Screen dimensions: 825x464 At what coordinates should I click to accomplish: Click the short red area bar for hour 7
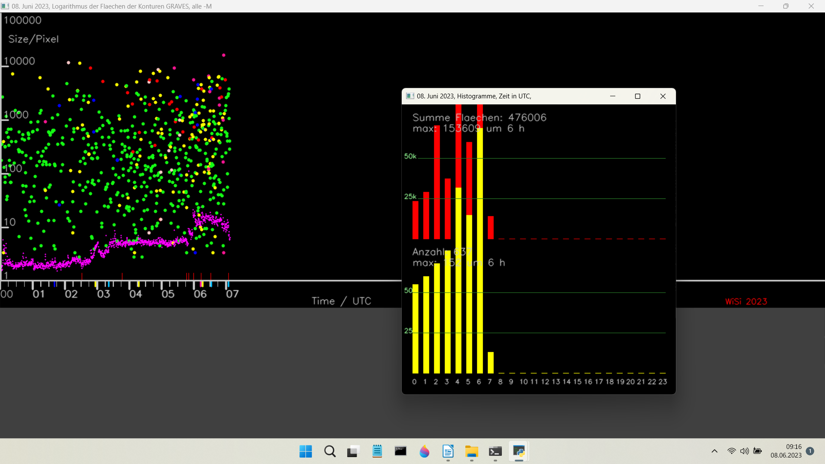coord(491,228)
